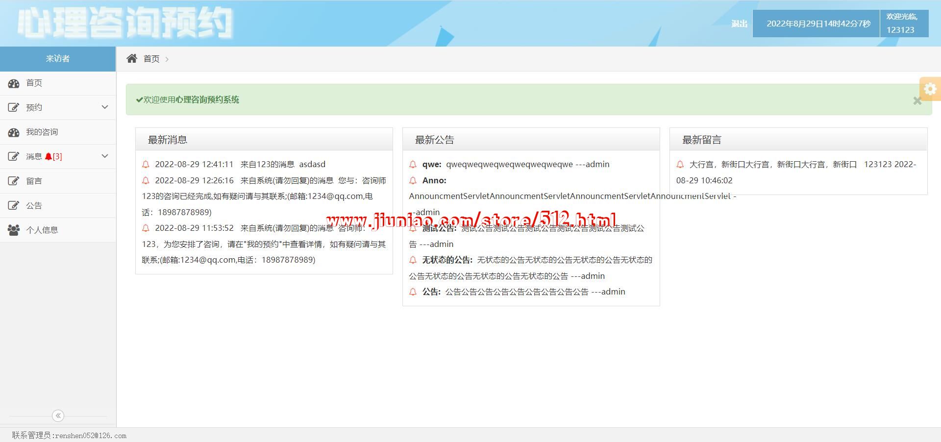Dismiss the welcome banner with the X
This screenshot has width=941, height=442.
point(917,100)
